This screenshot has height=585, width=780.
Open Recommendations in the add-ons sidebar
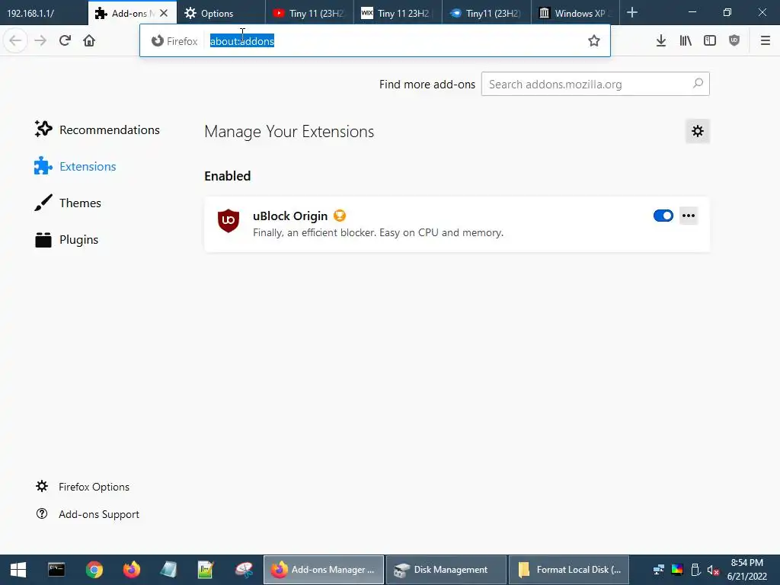(97, 129)
